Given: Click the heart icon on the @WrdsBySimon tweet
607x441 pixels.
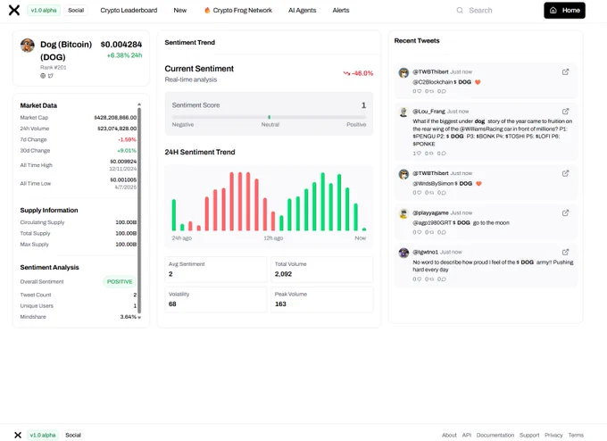Looking at the screenshot, I should click(x=419, y=193).
